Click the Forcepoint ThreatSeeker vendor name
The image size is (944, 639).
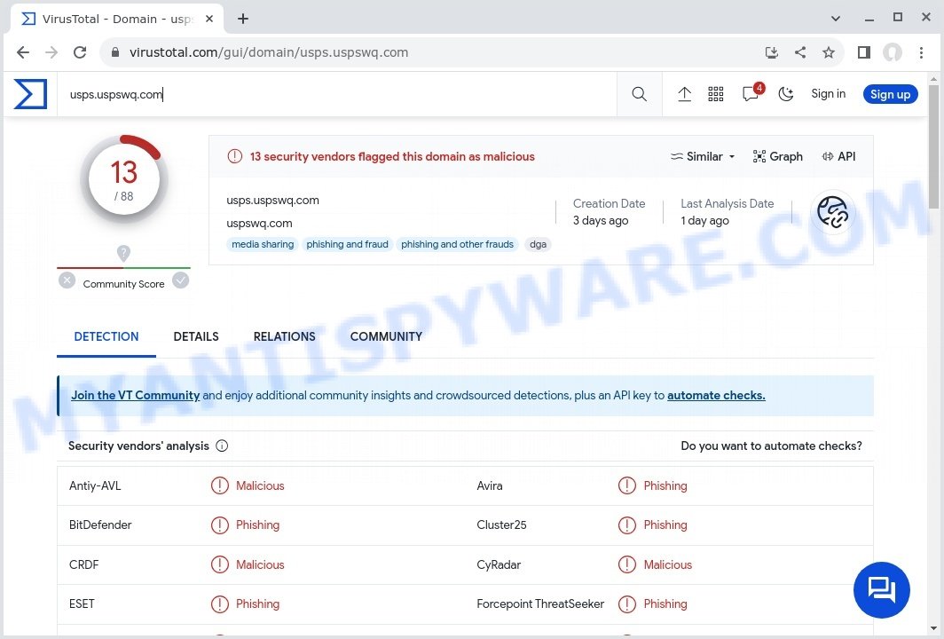pyautogui.click(x=540, y=604)
